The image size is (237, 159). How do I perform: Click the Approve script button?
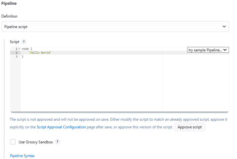pos(190,127)
